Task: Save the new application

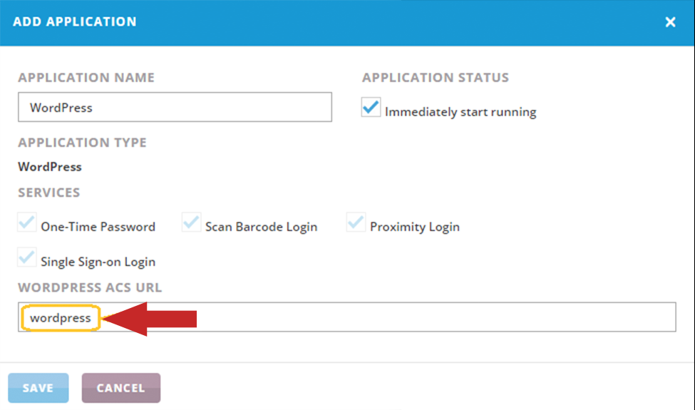Action: point(38,388)
